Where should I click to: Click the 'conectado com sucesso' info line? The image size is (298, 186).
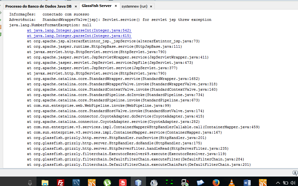[x=49, y=14]
